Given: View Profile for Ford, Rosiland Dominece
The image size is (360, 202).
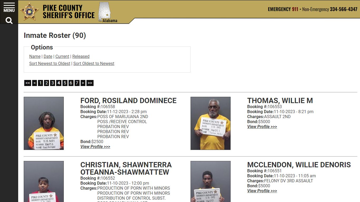Looking at the screenshot, I should click(x=95, y=147).
